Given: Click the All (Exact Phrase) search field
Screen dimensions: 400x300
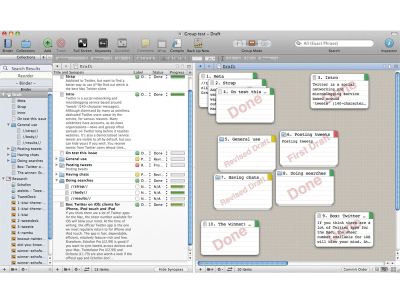Looking at the screenshot, I should coord(334,43).
